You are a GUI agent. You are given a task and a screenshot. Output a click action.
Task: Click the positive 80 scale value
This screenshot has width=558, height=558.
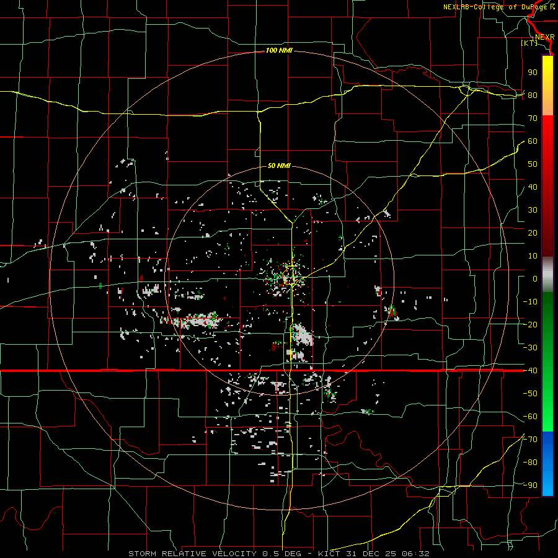533,95
